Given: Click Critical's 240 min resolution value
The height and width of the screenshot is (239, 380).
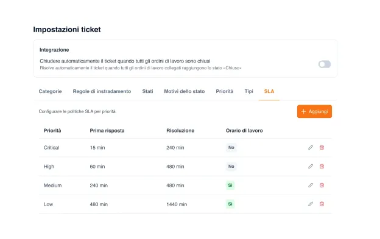Looking at the screenshot, I should [x=175, y=148].
